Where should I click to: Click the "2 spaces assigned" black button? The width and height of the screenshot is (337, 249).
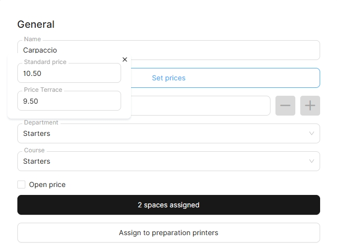pyautogui.click(x=169, y=205)
